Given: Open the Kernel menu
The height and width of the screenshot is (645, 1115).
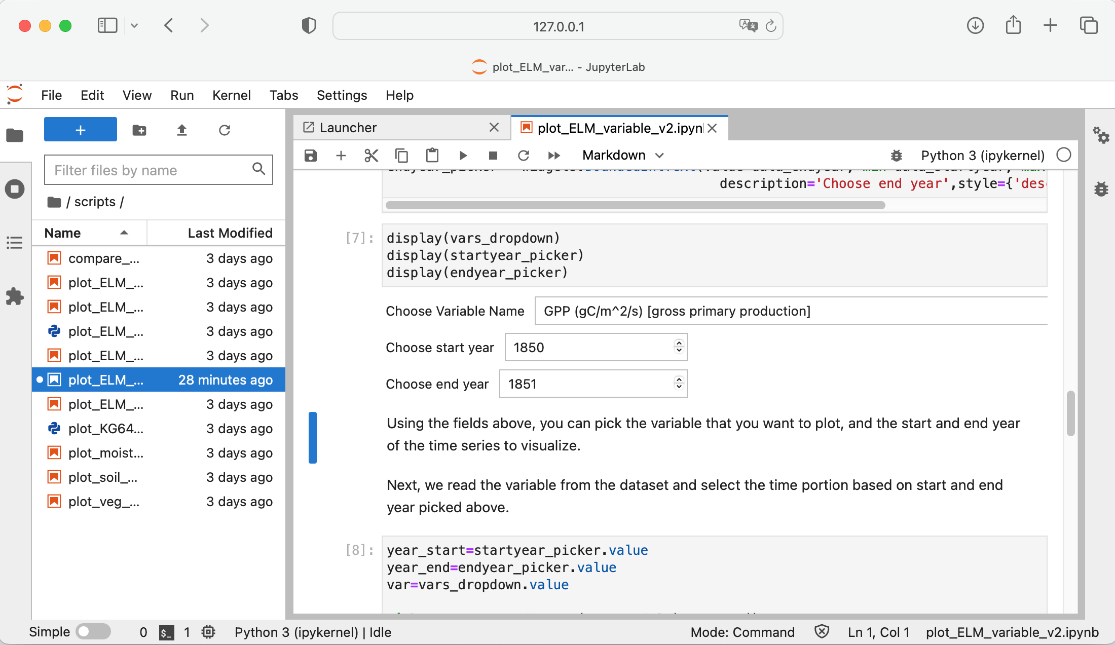Looking at the screenshot, I should [x=231, y=95].
